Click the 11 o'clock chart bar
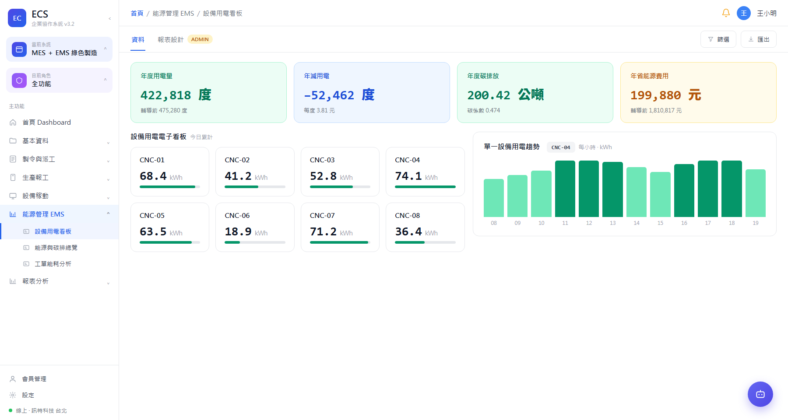This screenshot has height=420, width=788. [x=565, y=189]
